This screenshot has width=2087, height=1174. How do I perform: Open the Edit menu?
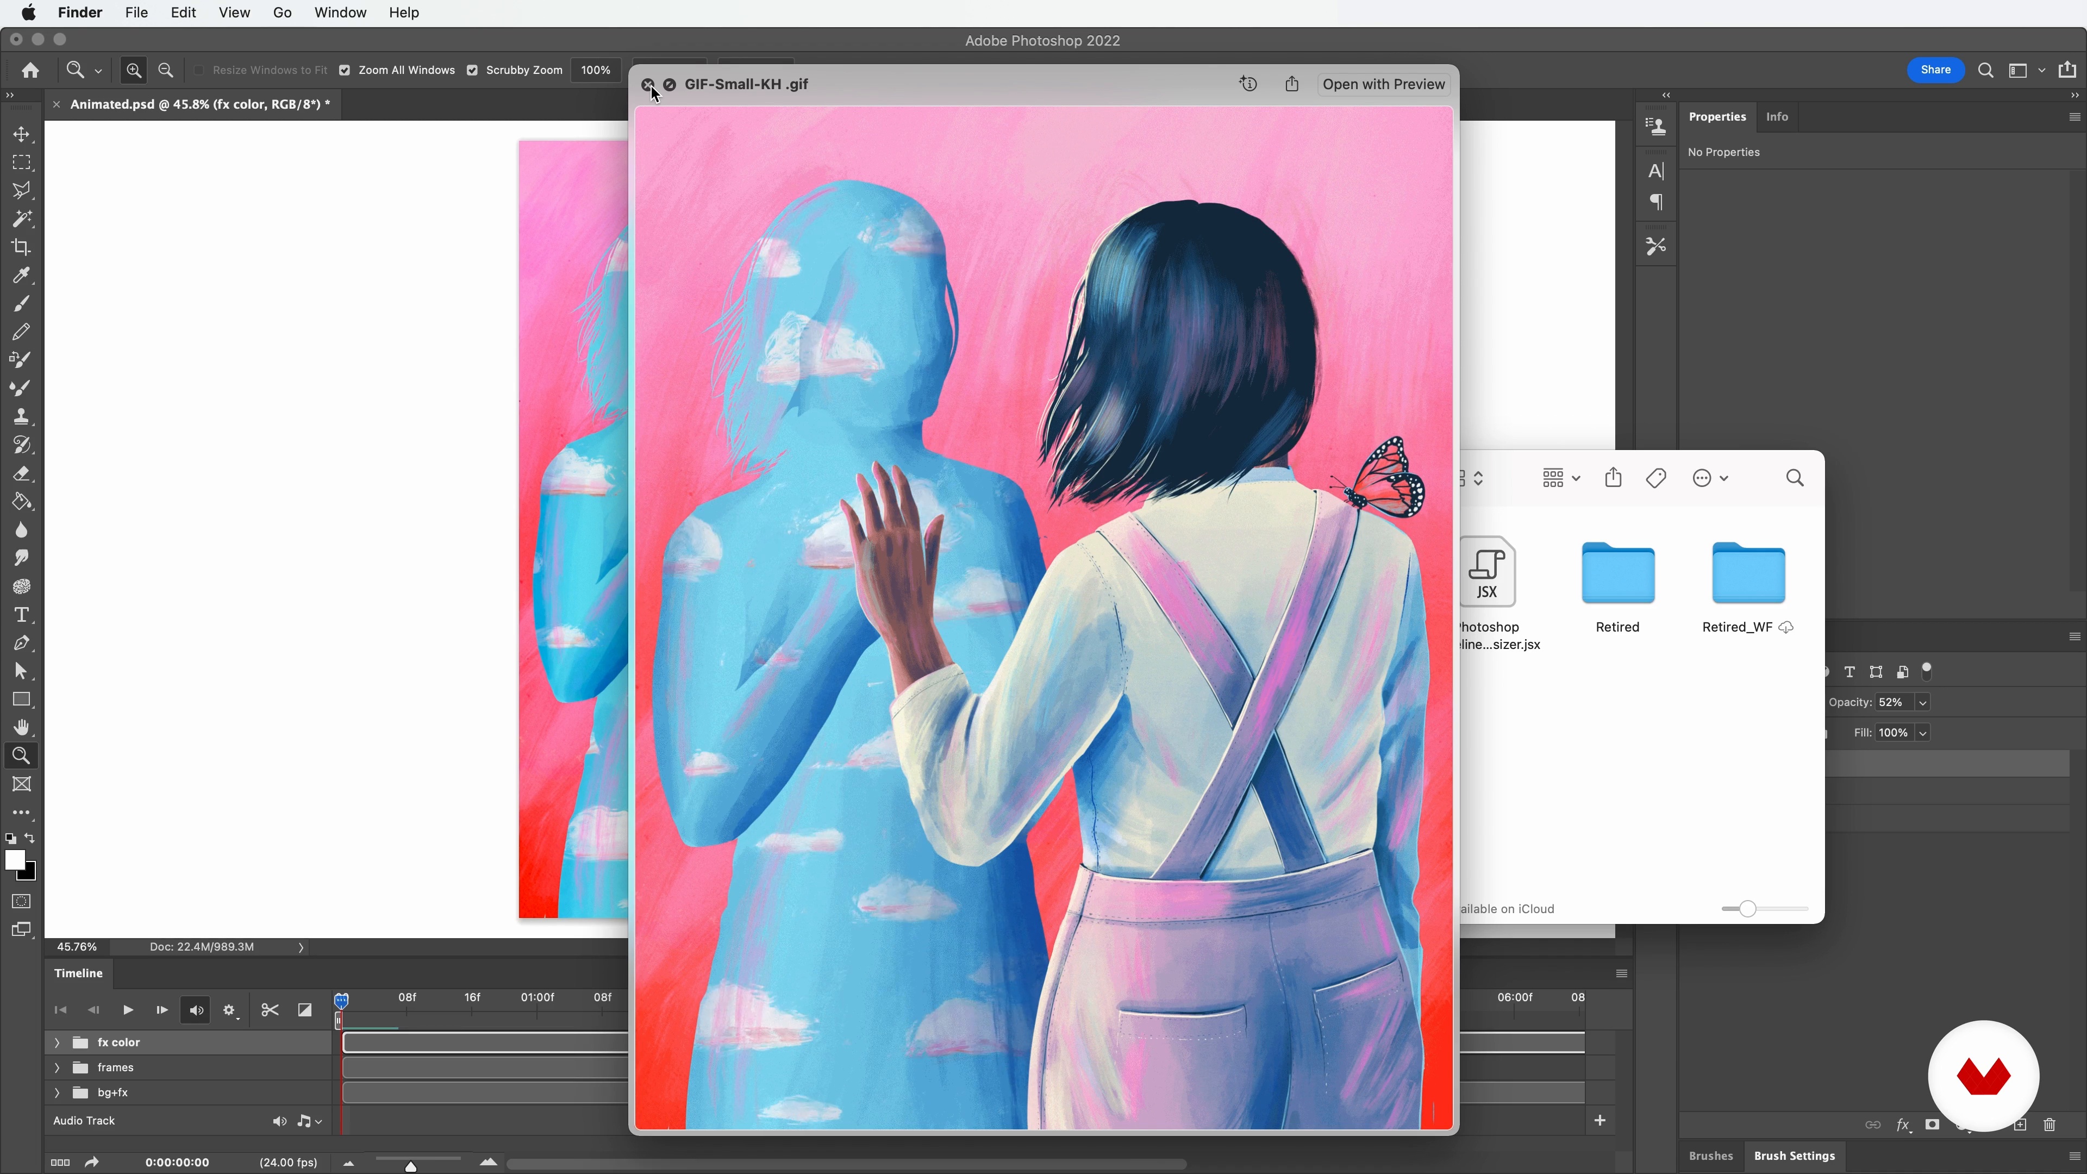point(183,12)
